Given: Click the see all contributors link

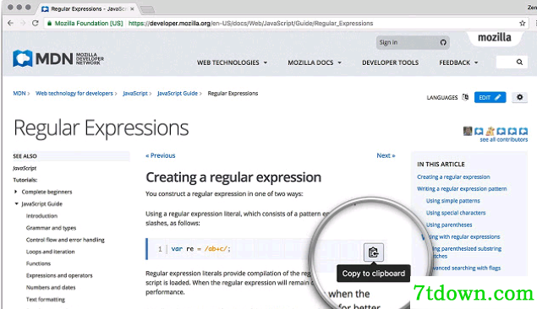Looking at the screenshot, I should [x=503, y=139].
